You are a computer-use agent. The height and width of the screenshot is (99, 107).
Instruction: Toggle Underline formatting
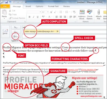click(38, 17)
